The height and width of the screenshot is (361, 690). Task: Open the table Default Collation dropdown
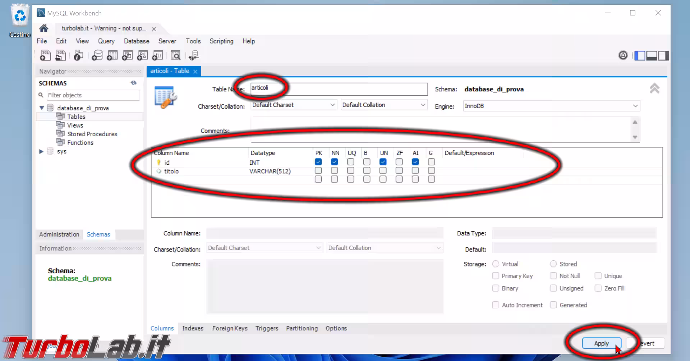tap(384, 105)
